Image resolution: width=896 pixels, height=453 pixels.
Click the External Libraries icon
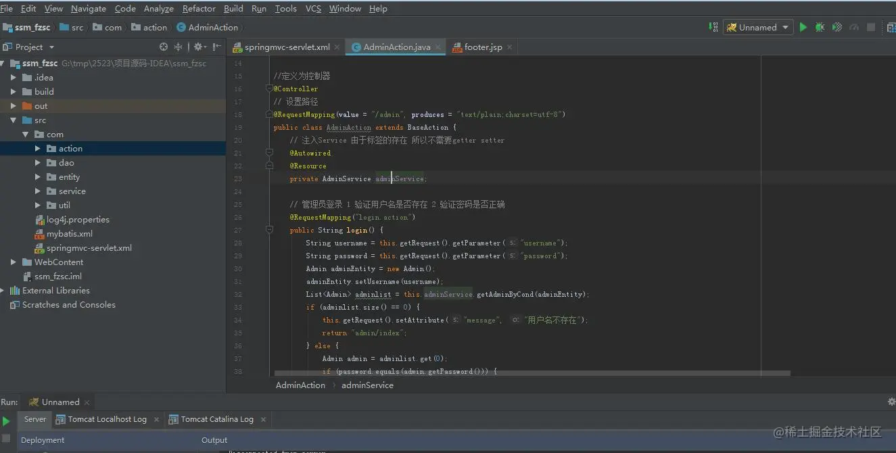(x=14, y=291)
